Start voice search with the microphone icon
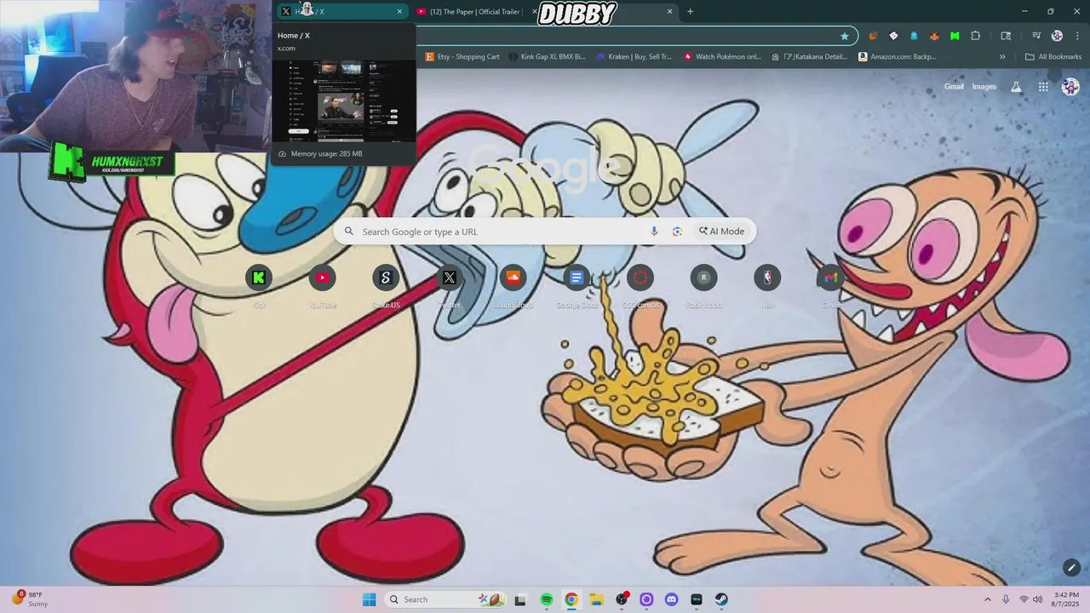The width and height of the screenshot is (1090, 613). click(654, 232)
